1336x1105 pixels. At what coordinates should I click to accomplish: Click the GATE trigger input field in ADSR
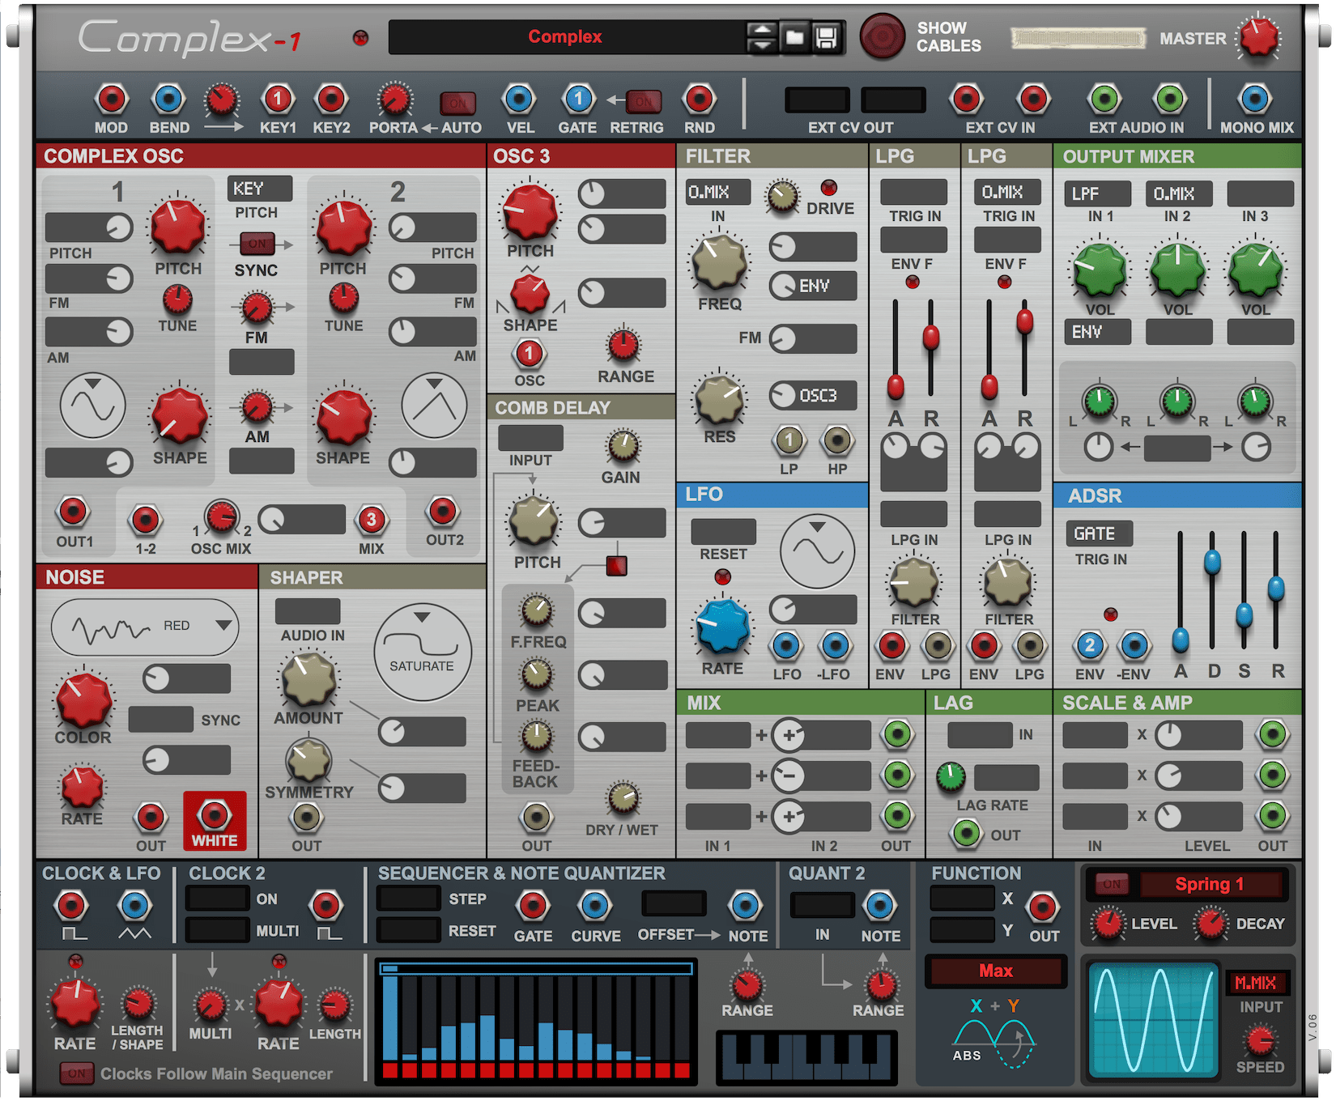click(1097, 533)
